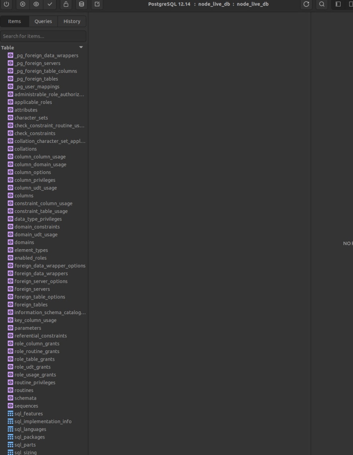Open the domains view
This screenshot has height=455, width=353.
[x=24, y=242]
